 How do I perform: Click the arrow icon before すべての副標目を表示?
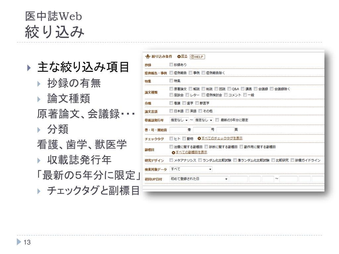pyautogui.click(x=173, y=152)
